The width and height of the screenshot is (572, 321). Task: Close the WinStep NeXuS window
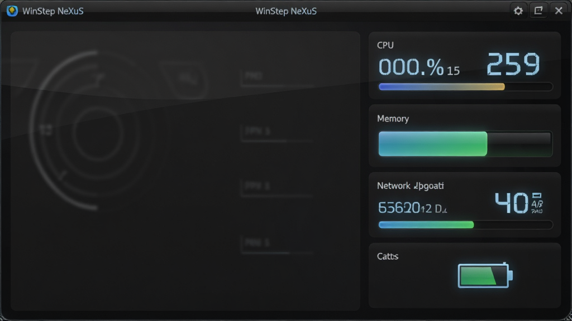559,11
